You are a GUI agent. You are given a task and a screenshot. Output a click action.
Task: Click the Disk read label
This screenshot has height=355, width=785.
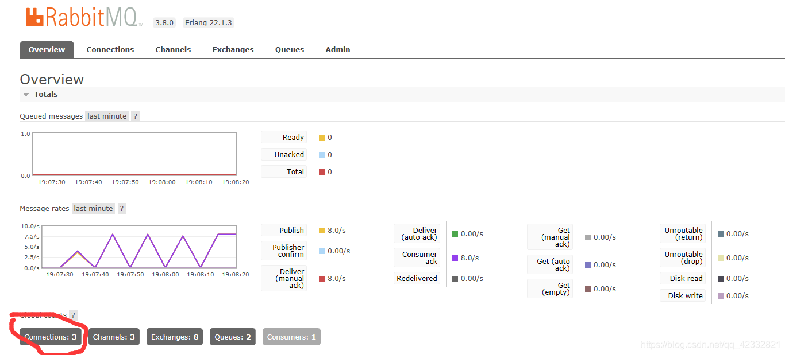click(683, 278)
